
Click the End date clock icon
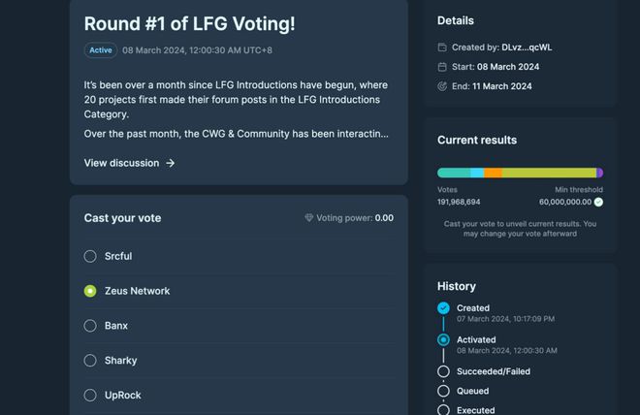(442, 86)
